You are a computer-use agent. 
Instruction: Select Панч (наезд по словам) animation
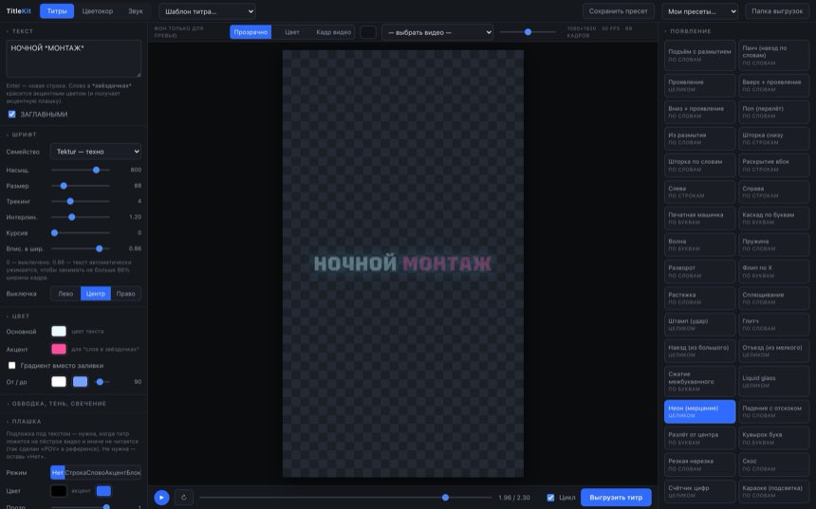pos(774,56)
